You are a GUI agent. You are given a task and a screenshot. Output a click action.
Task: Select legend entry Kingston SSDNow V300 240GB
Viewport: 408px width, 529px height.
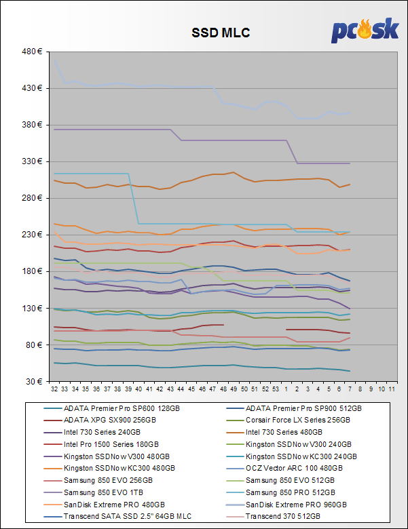[x=289, y=444]
